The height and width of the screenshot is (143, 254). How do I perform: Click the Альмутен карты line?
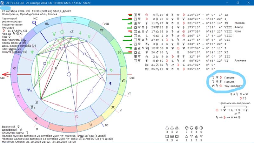click(15, 133)
